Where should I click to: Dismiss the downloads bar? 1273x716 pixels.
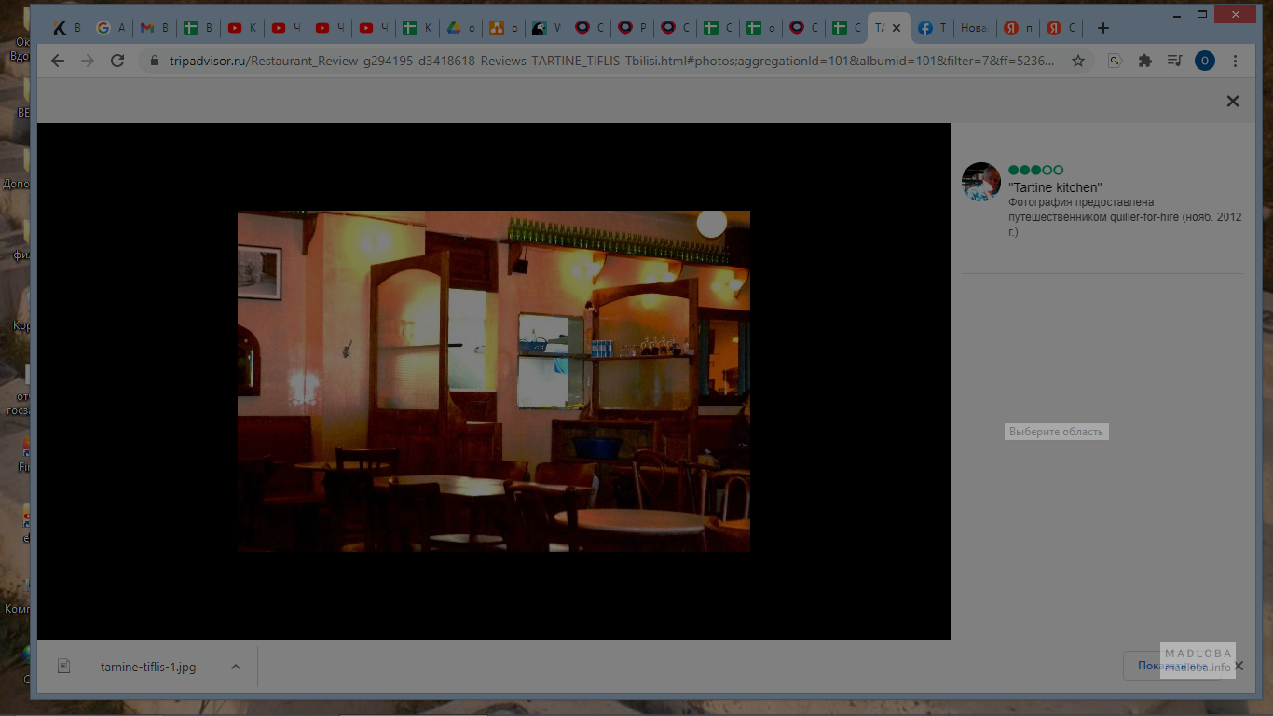tap(1239, 666)
